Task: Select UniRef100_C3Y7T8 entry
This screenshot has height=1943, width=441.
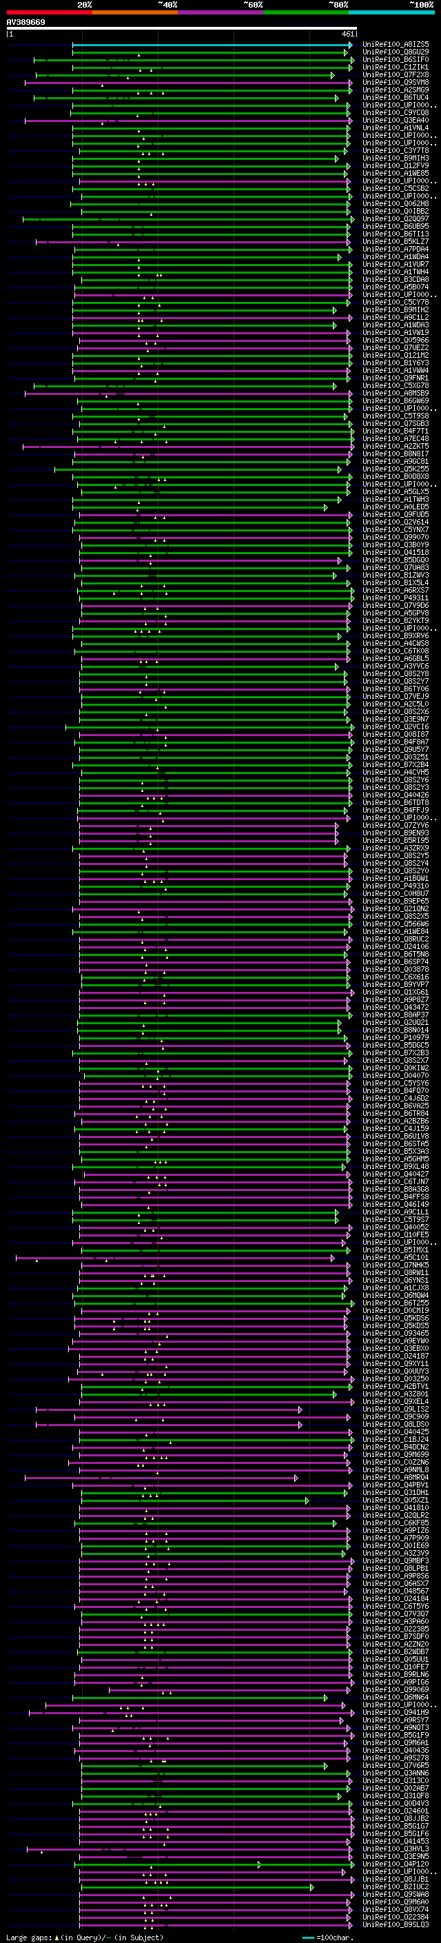Action: coord(396,151)
